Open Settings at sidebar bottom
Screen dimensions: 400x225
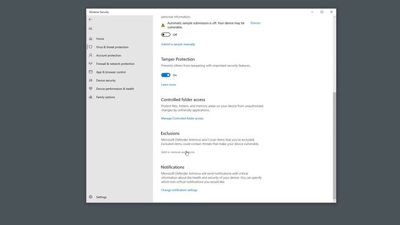[101, 197]
